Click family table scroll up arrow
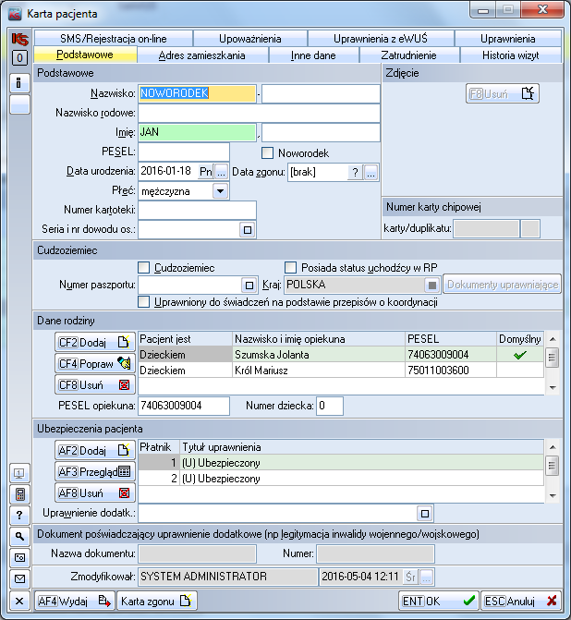Screen dimensions: 571x620 point(553,339)
